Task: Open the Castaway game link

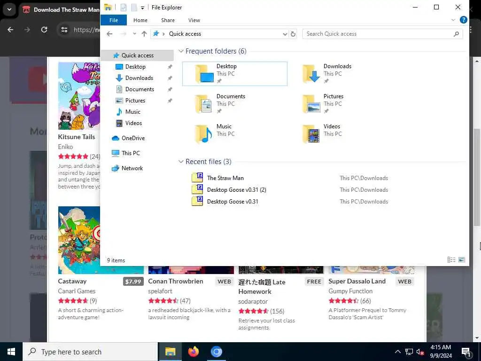Action: 72,281
